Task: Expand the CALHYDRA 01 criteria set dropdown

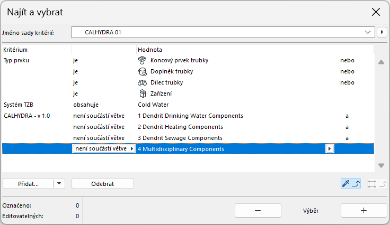Action: tap(368, 33)
